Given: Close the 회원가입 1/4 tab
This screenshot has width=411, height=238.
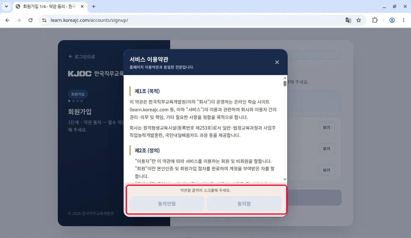Looking at the screenshot, I should coord(82,7).
